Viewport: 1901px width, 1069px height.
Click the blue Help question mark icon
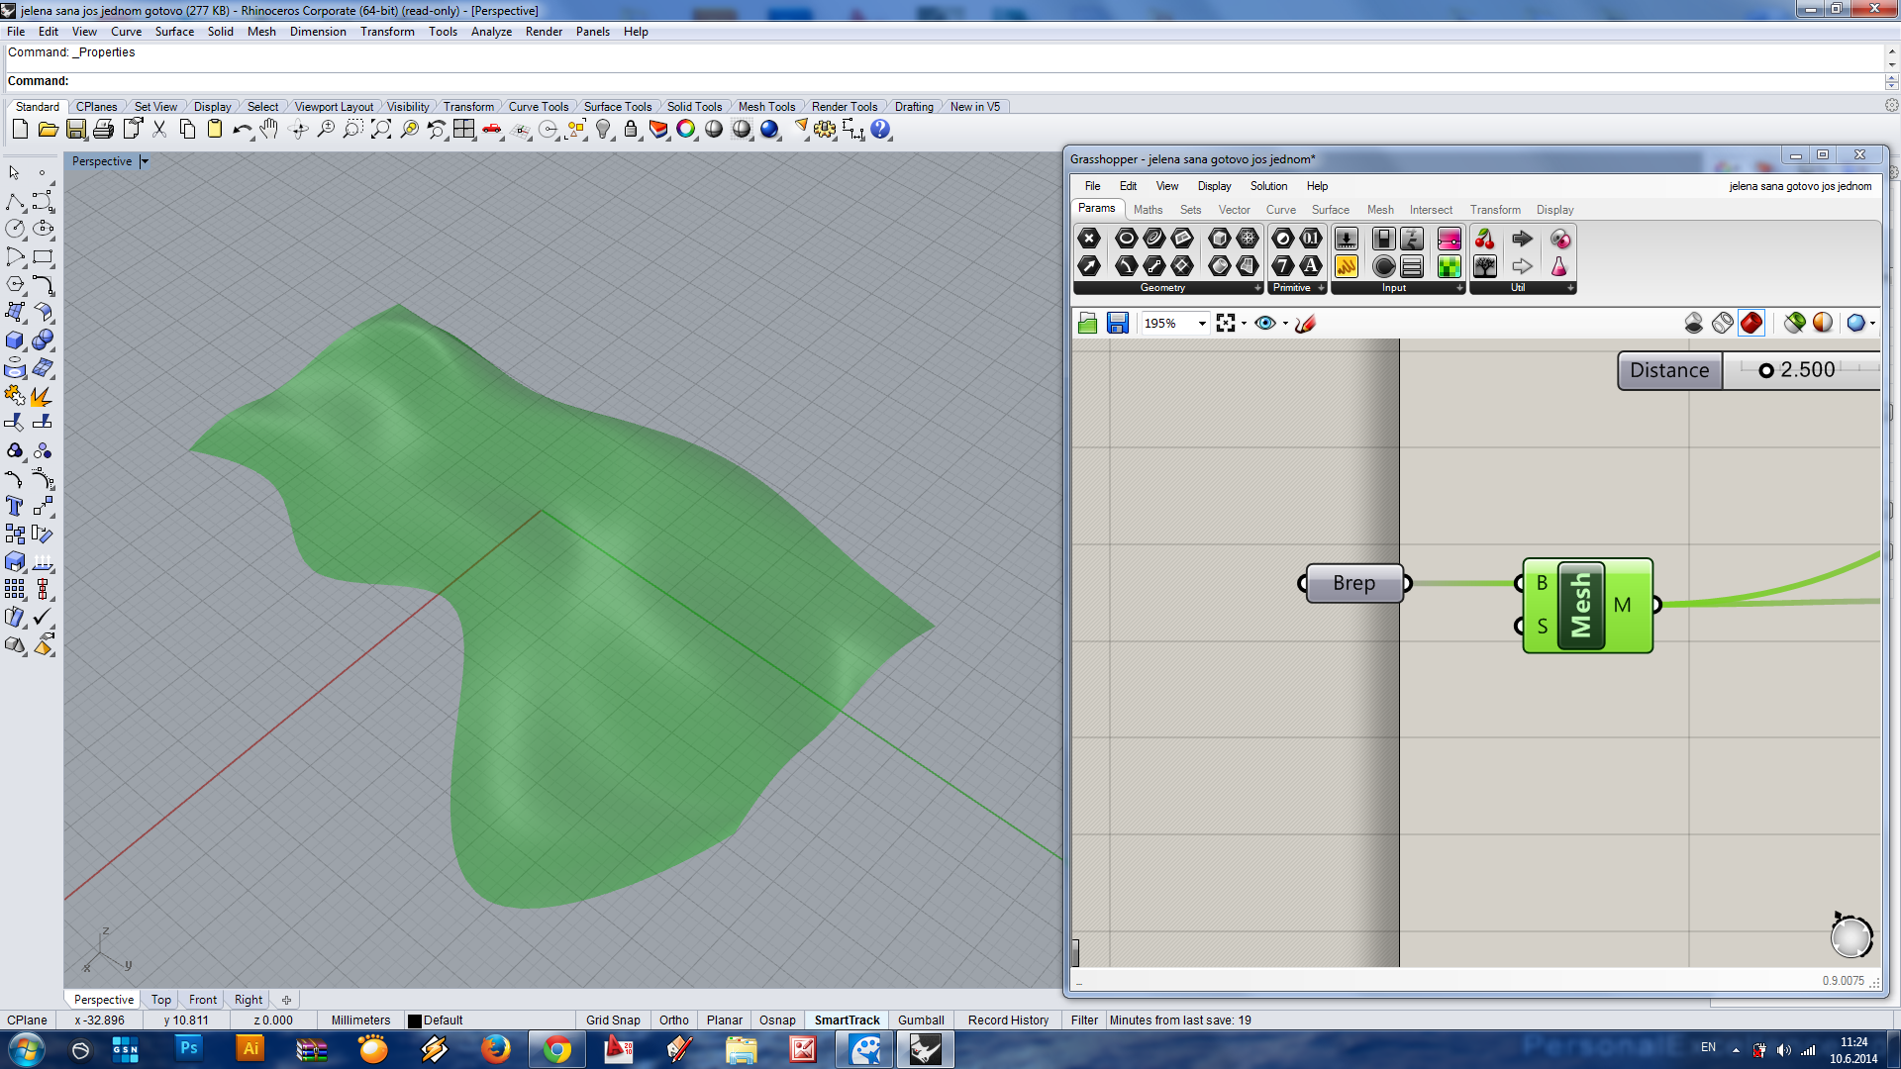(x=880, y=130)
